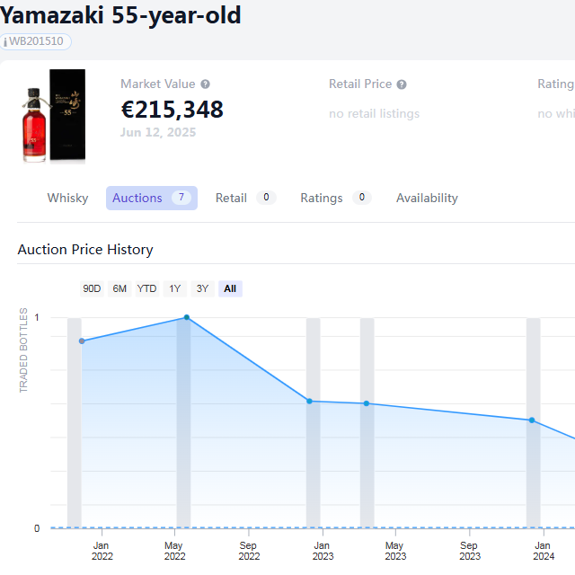Select the 1Y range button
This screenshot has width=575, height=575.
[175, 288]
